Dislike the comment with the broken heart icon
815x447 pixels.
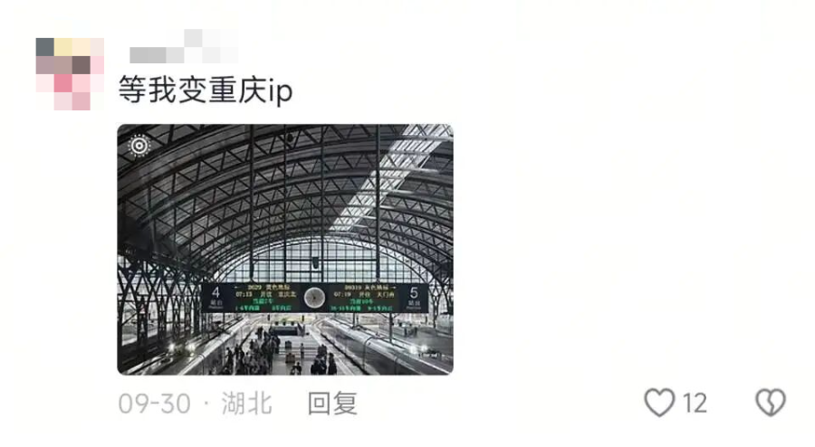(x=771, y=403)
